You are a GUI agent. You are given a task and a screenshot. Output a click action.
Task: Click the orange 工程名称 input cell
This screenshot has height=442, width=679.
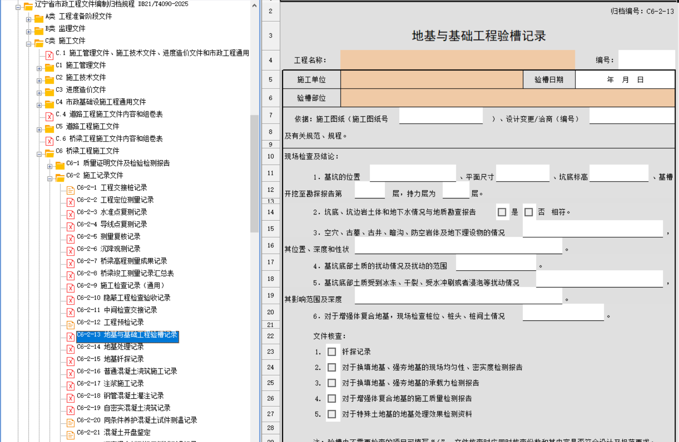(x=457, y=60)
